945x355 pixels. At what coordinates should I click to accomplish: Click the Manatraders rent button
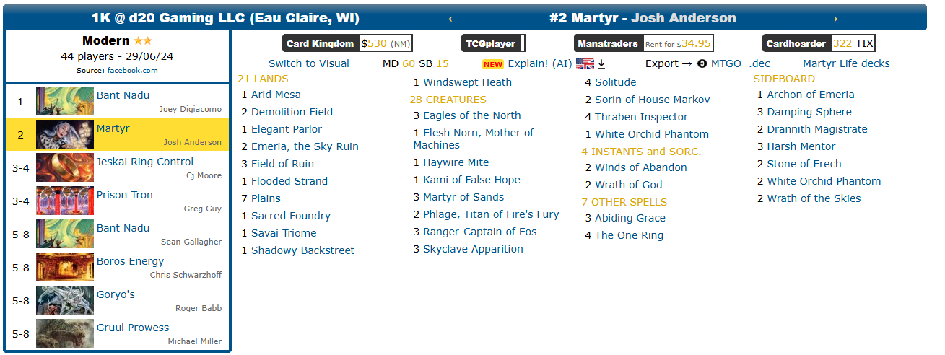[x=645, y=43]
